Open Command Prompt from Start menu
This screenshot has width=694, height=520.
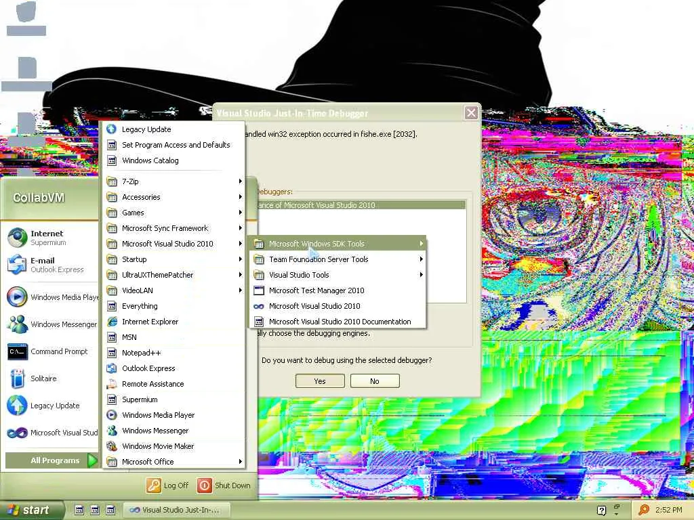(50, 351)
